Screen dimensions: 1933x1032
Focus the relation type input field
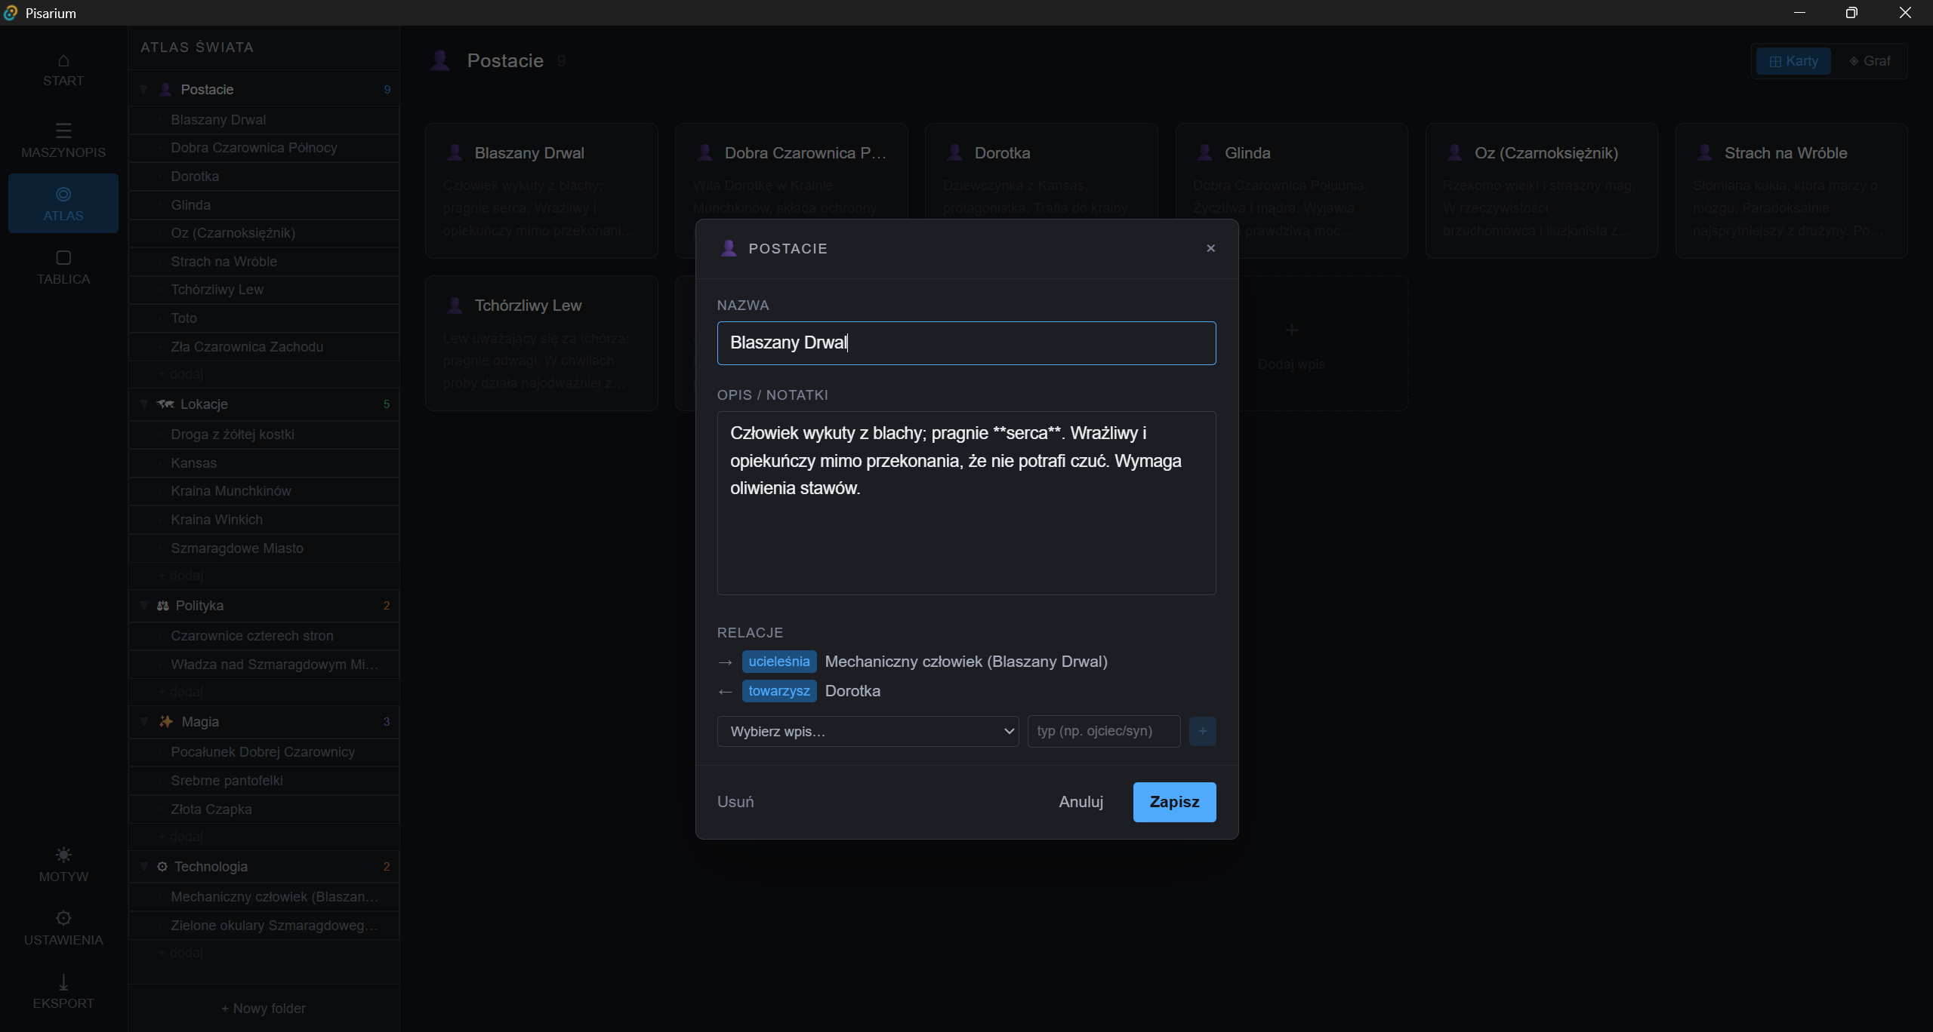[1103, 731]
